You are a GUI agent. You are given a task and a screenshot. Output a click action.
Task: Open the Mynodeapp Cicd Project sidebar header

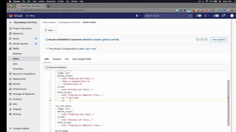[x=24, y=22]
